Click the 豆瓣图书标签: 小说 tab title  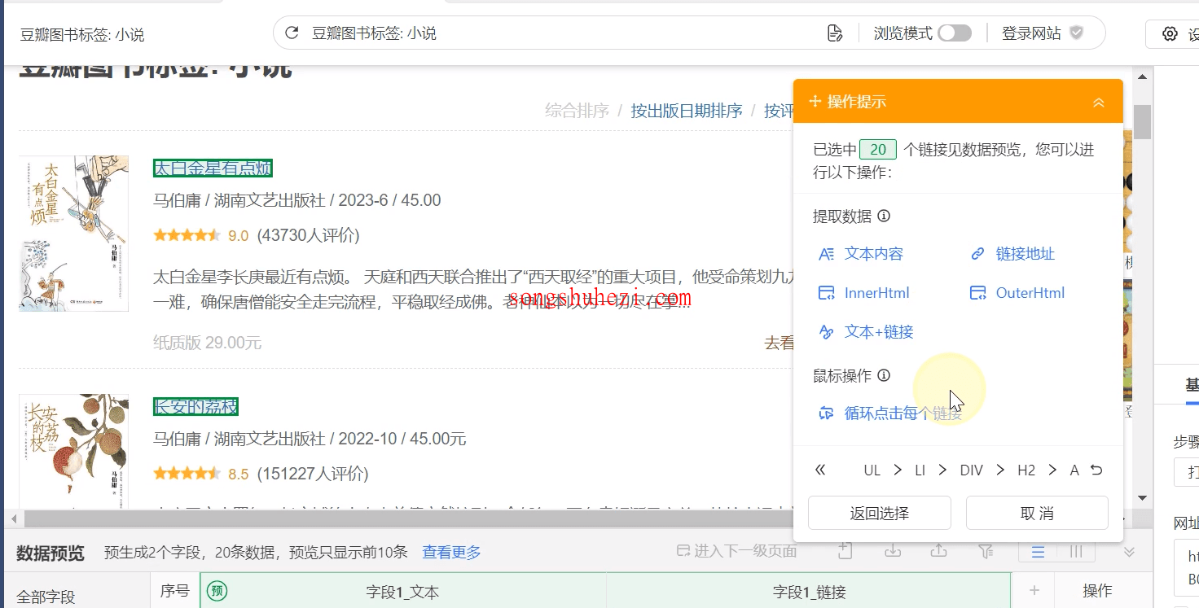82,35
